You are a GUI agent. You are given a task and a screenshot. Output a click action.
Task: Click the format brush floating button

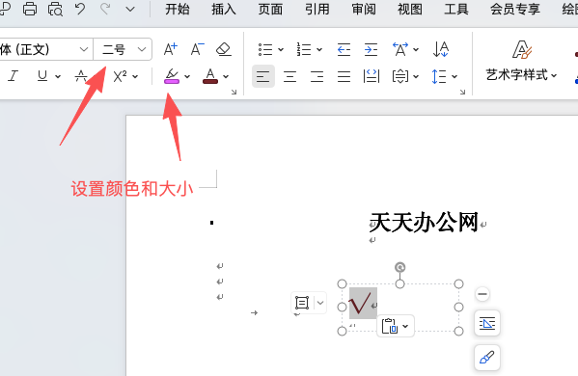(487, 358)
